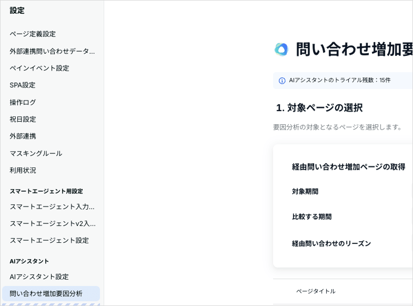
Task: Select スマートエージェント設定
Action: click(x=49, y=240)
